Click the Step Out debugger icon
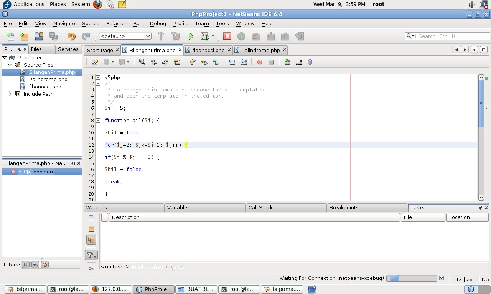The width and height of the screenshot is (491, 294). click(285, 36)
